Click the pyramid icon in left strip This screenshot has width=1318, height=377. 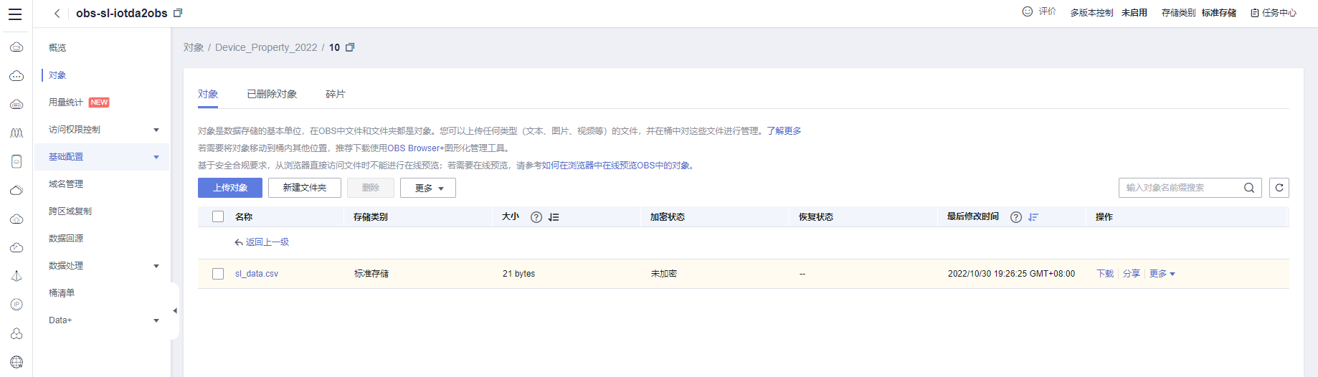tap(16, 276)
